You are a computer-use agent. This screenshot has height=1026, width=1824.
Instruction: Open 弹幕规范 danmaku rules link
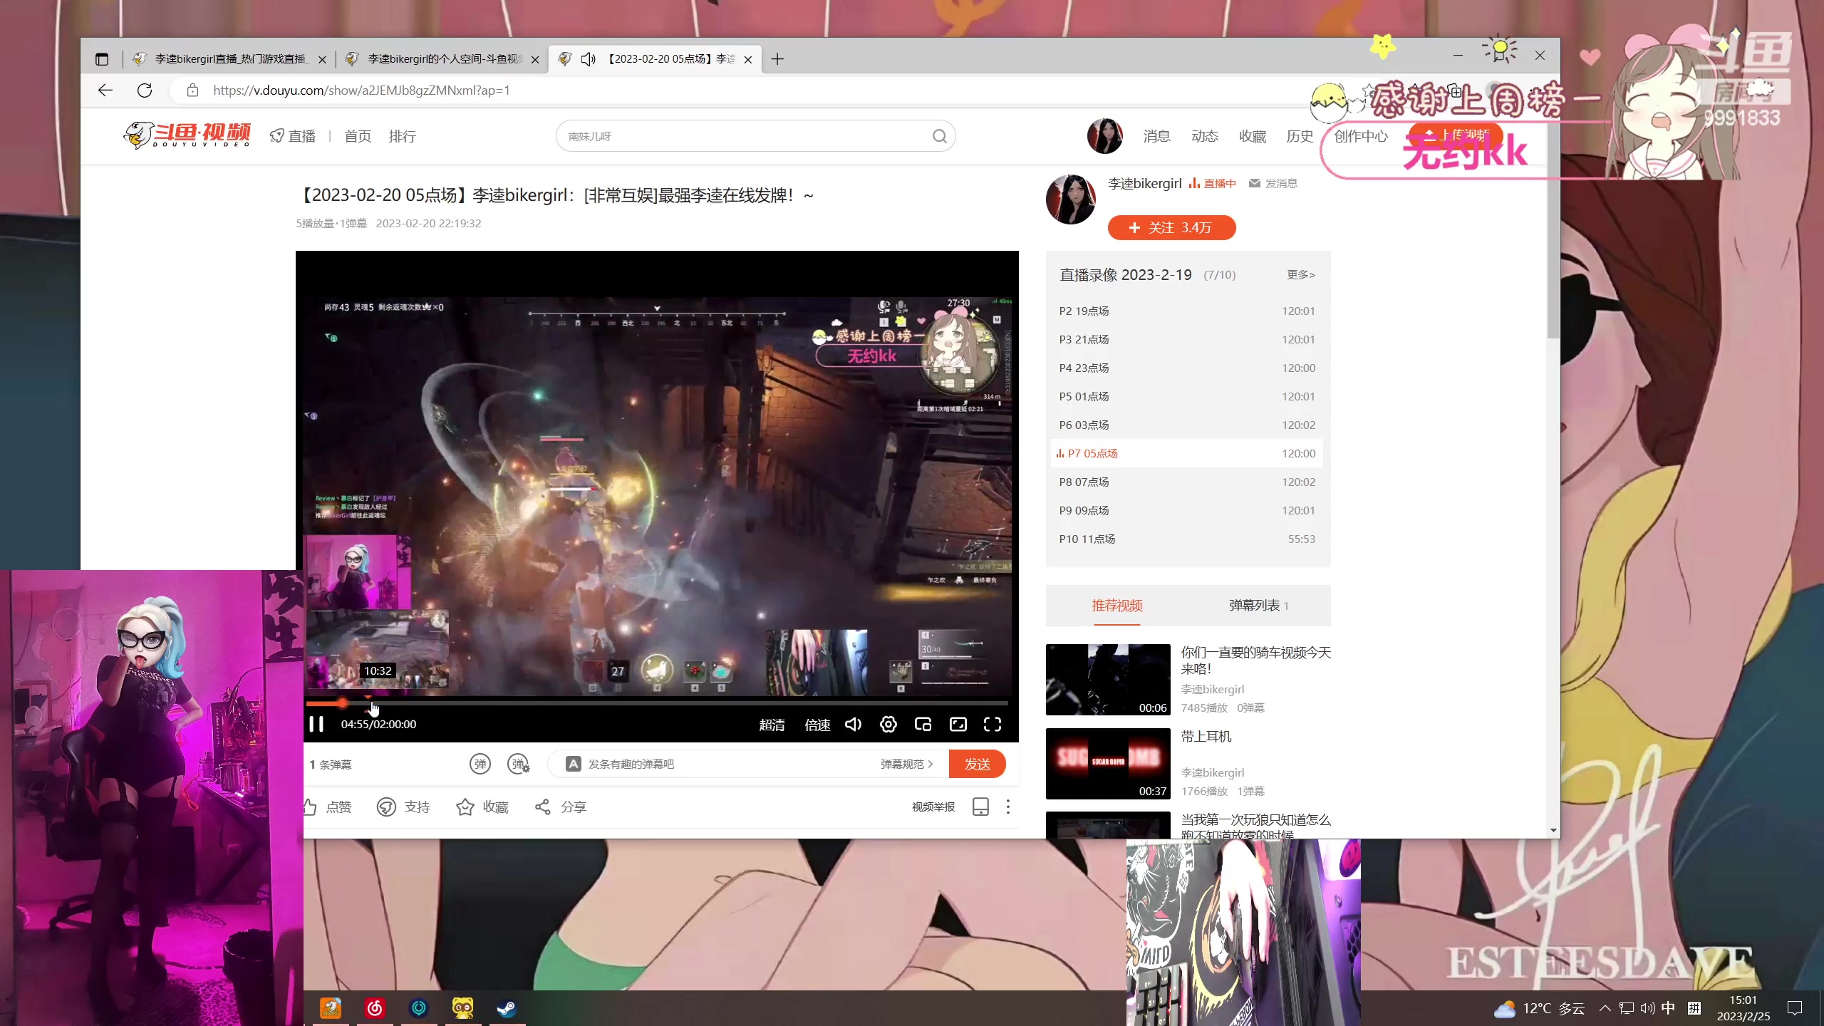pyautogui.click(x=906, y=764)
